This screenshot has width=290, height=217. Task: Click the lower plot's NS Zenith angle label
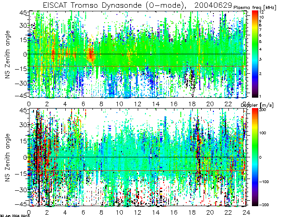(7, 157)
